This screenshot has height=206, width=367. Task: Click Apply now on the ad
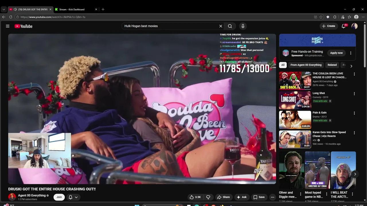336,53
